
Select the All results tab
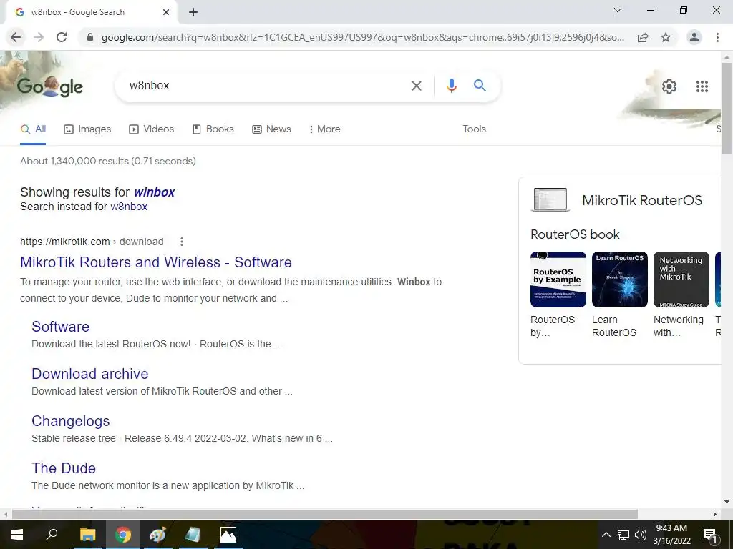pyautogui.click(x=33, y=129)
